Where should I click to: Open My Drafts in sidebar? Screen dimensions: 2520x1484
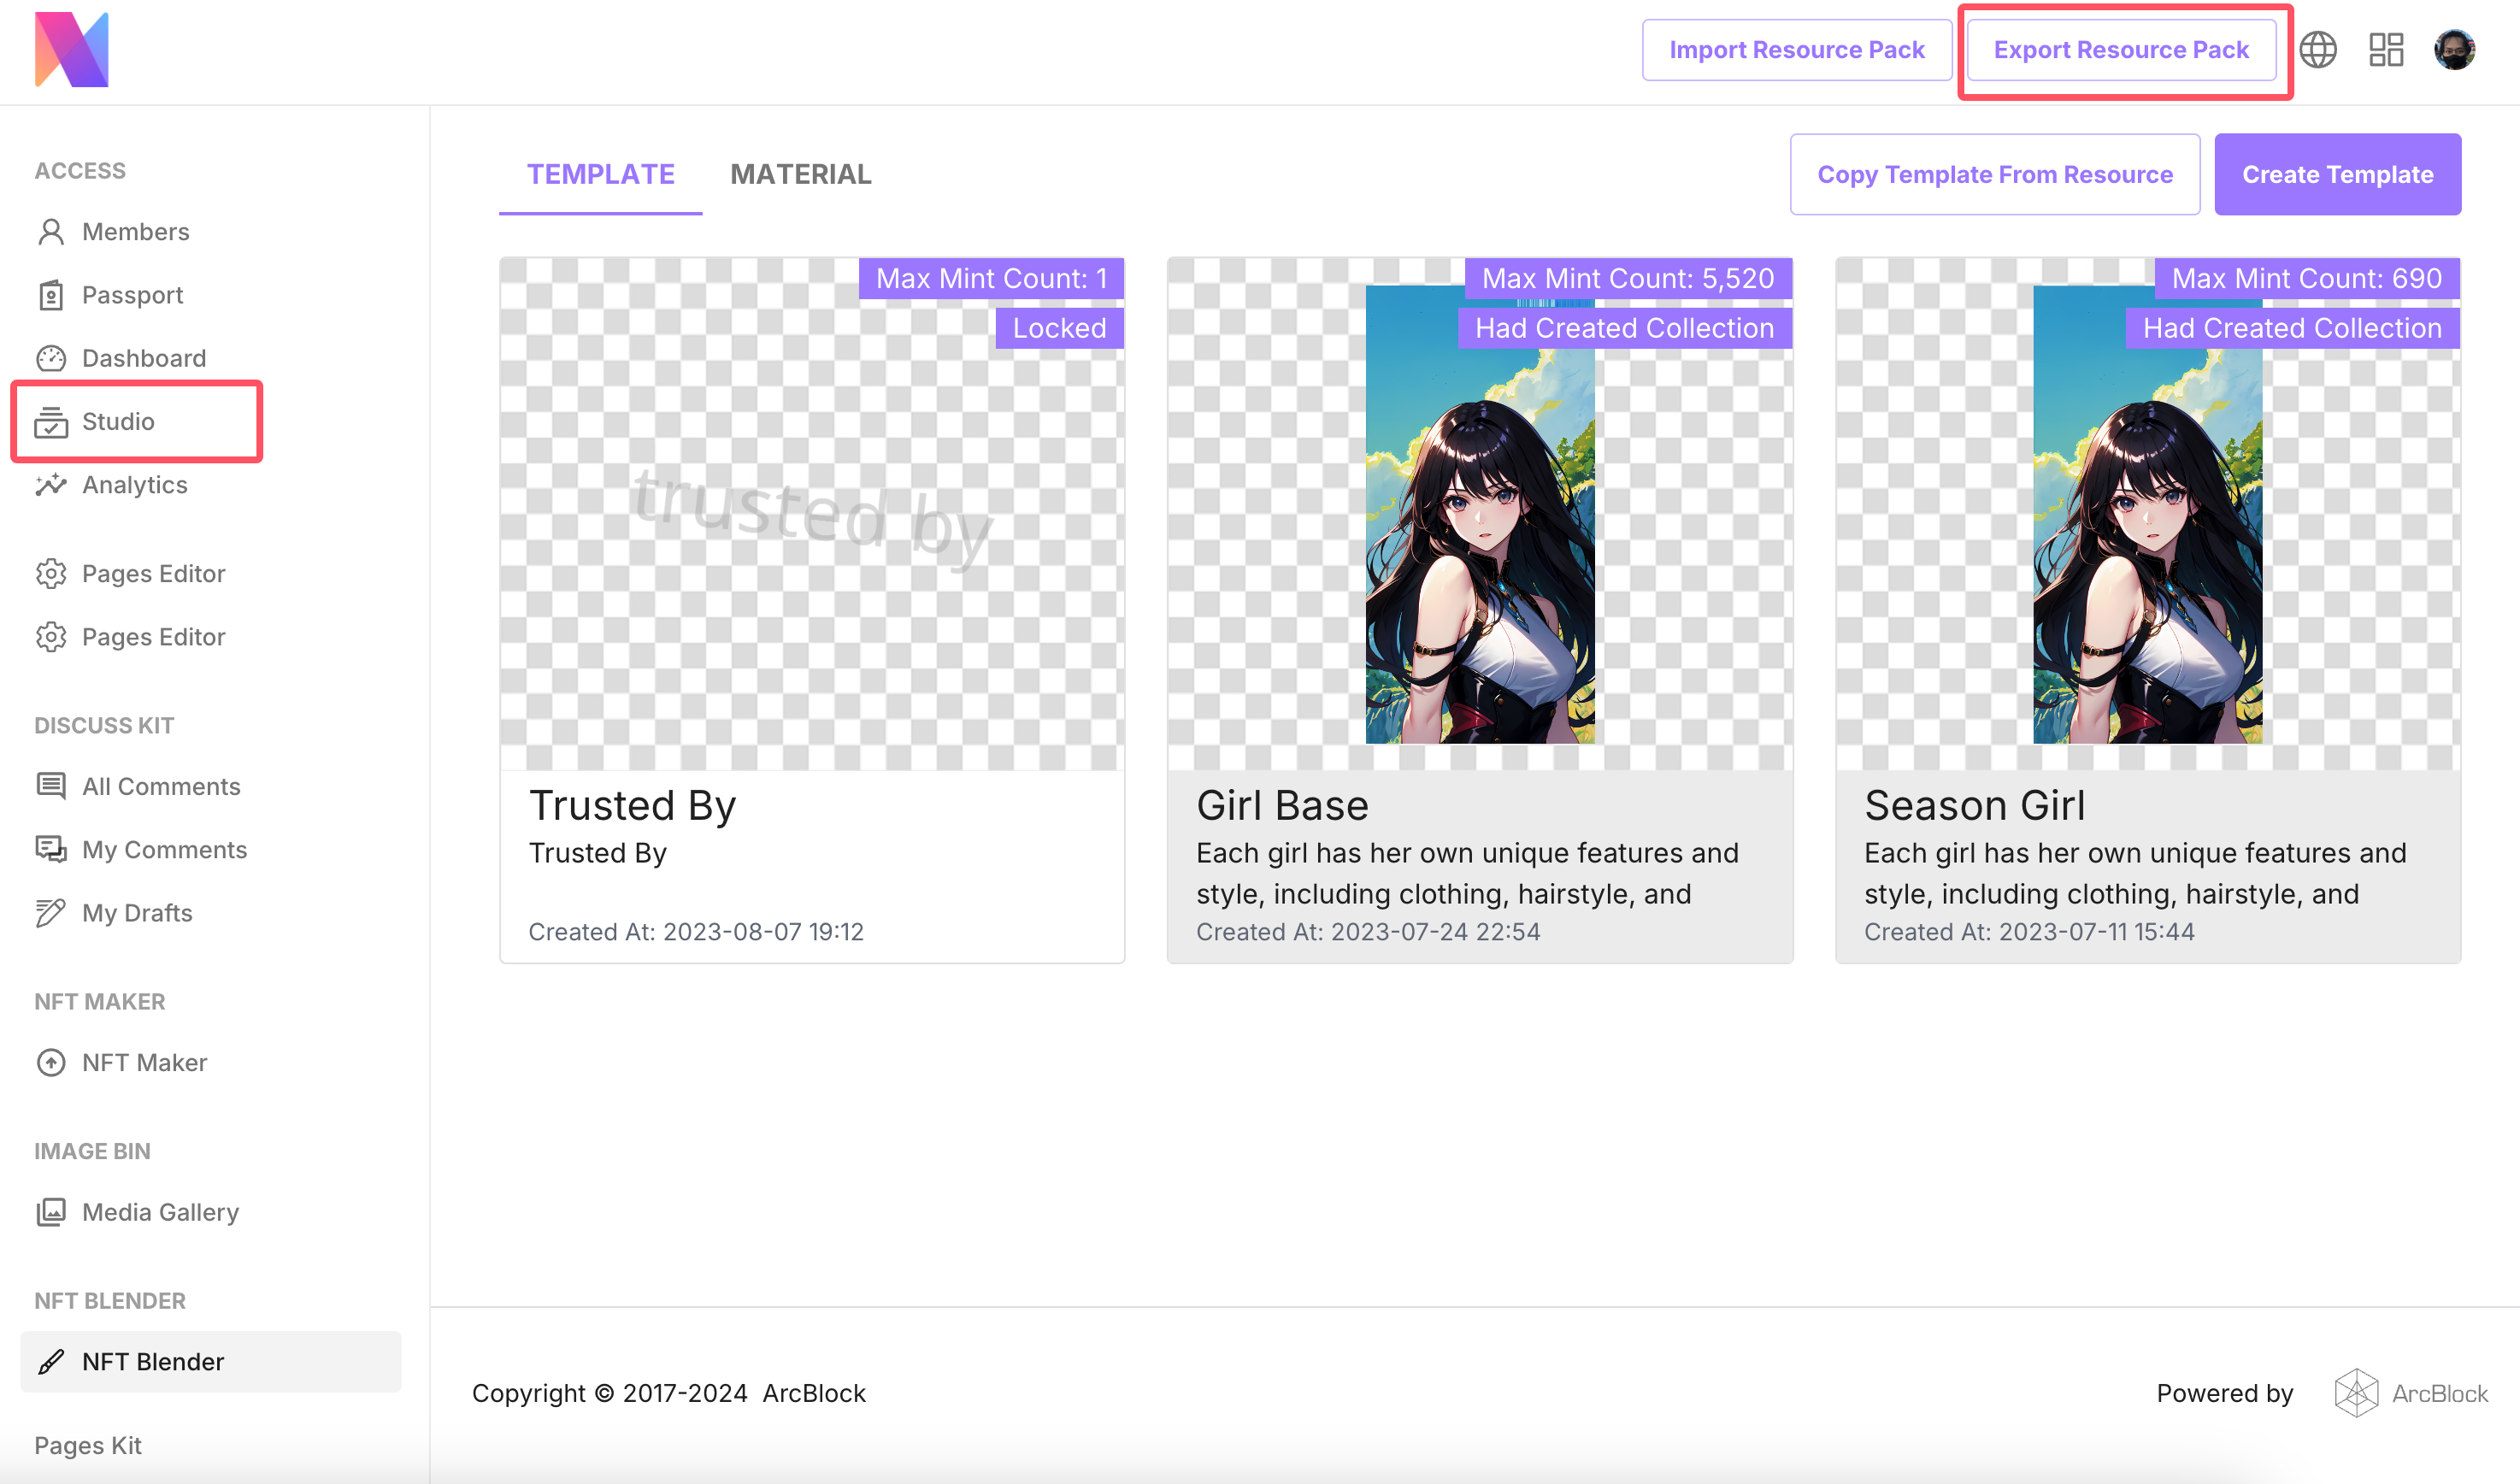coord(137,913)
